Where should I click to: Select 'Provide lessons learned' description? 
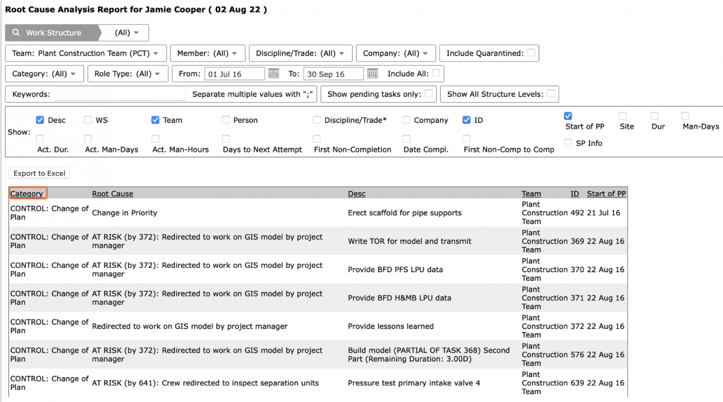point(391,327)
